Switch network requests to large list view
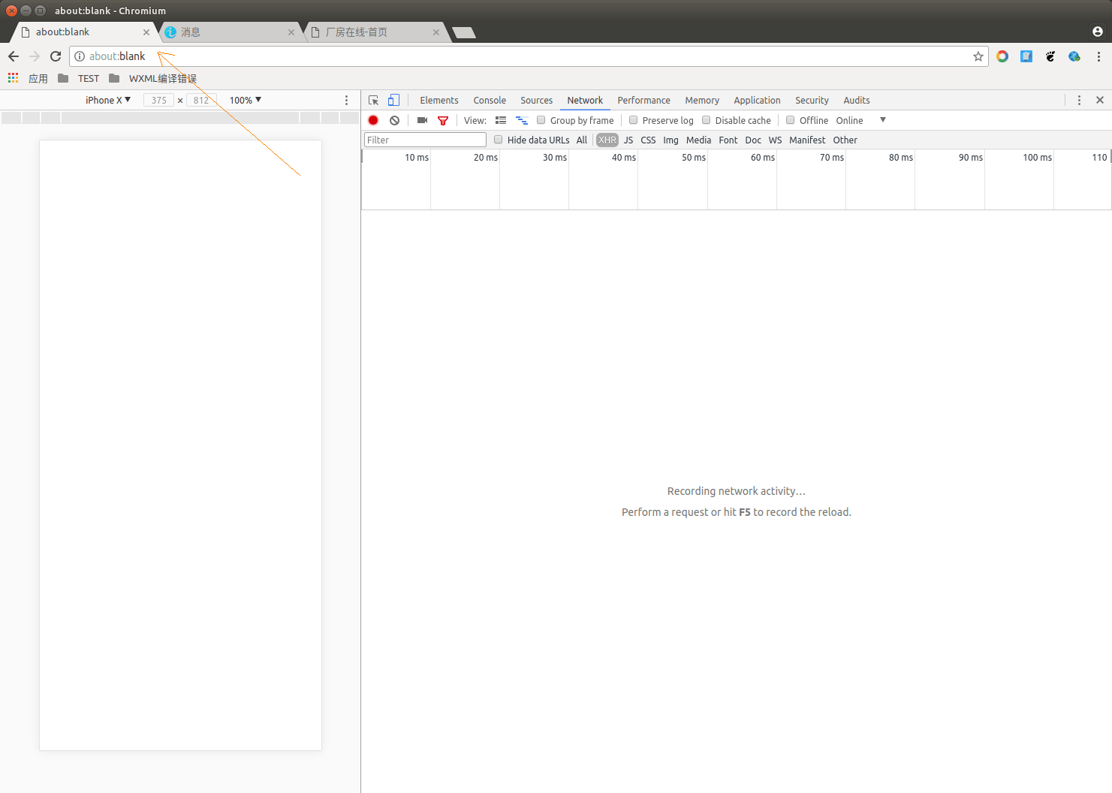 click(x=500, y=120)
